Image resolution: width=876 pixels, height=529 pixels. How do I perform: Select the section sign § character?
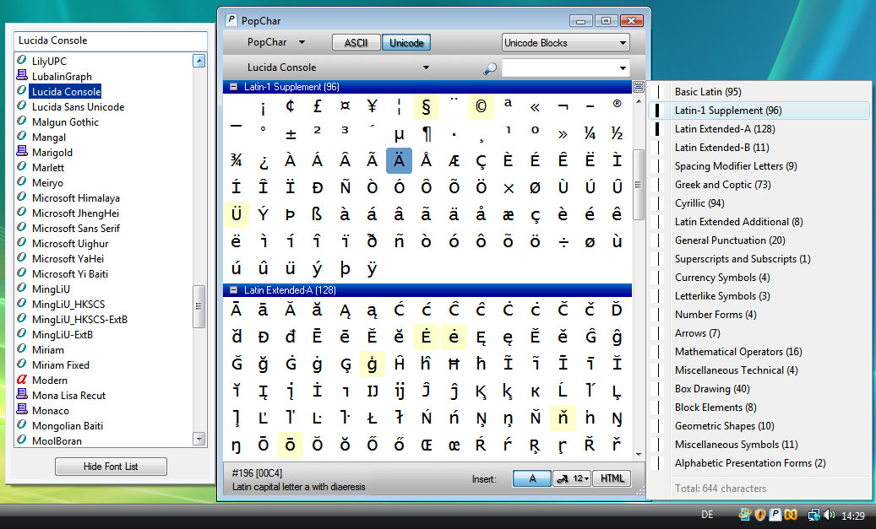coord(427,106)
